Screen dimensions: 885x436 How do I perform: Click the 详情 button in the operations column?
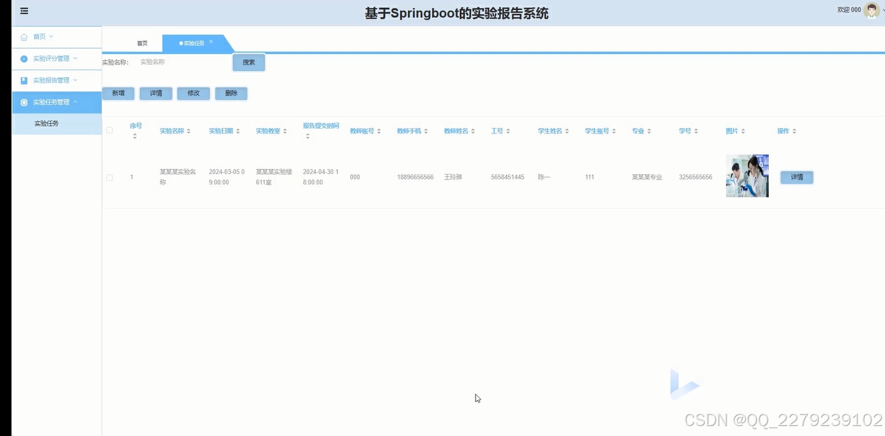click(x=796, y=177)
